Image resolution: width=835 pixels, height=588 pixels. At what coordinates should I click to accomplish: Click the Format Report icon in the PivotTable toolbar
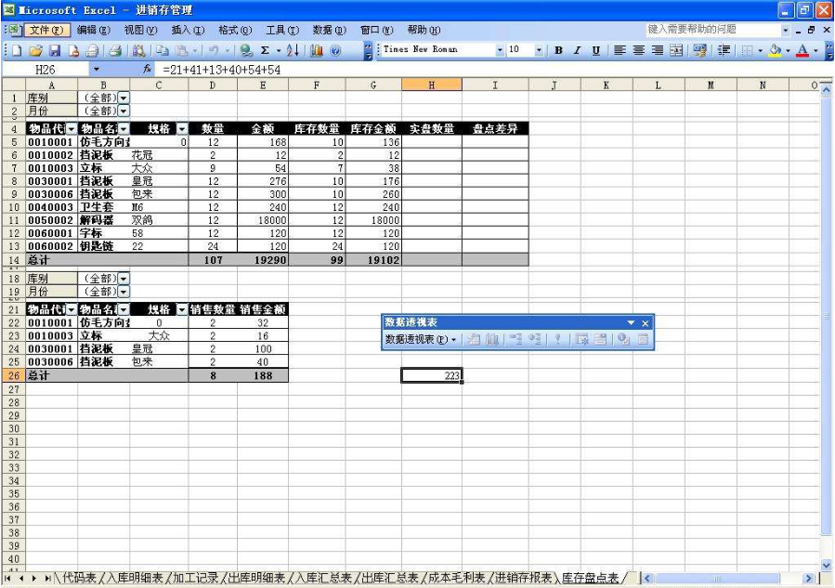(x=474, y=339)
